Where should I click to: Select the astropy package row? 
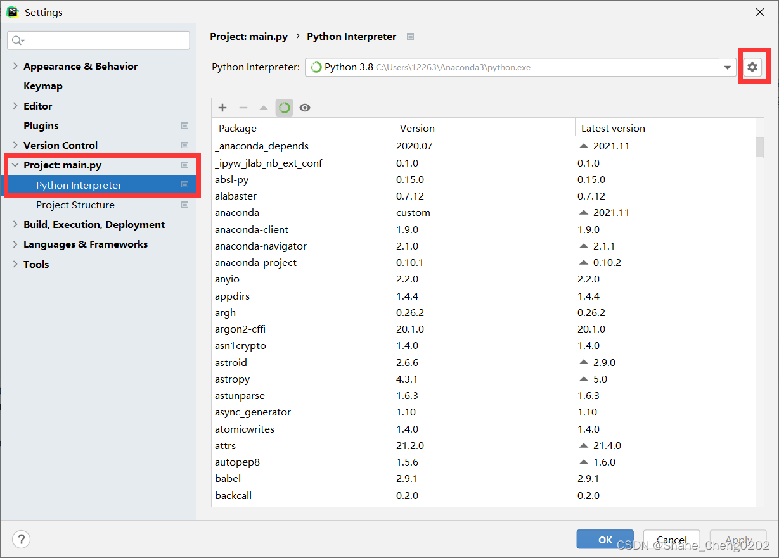click(x=484, y=379)
